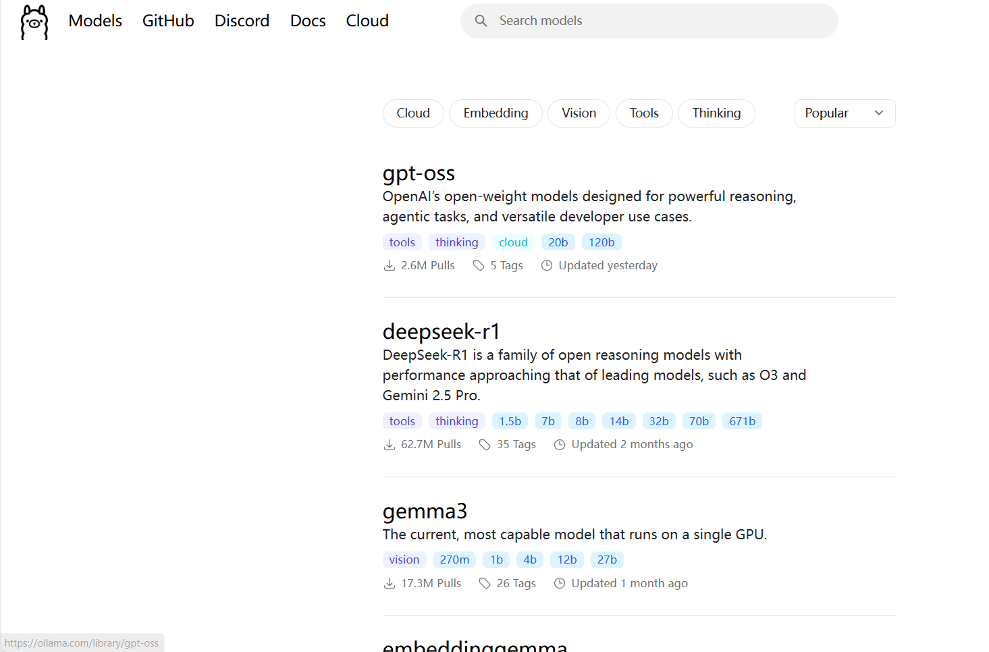Select the 14b size tag
989x652 pixels.
[x=619, y=421]
